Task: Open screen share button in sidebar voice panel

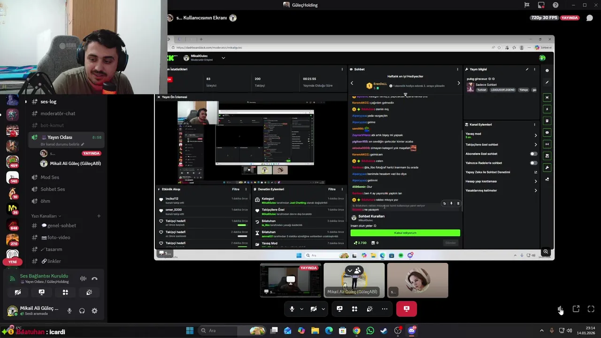Action: [41, 292]
